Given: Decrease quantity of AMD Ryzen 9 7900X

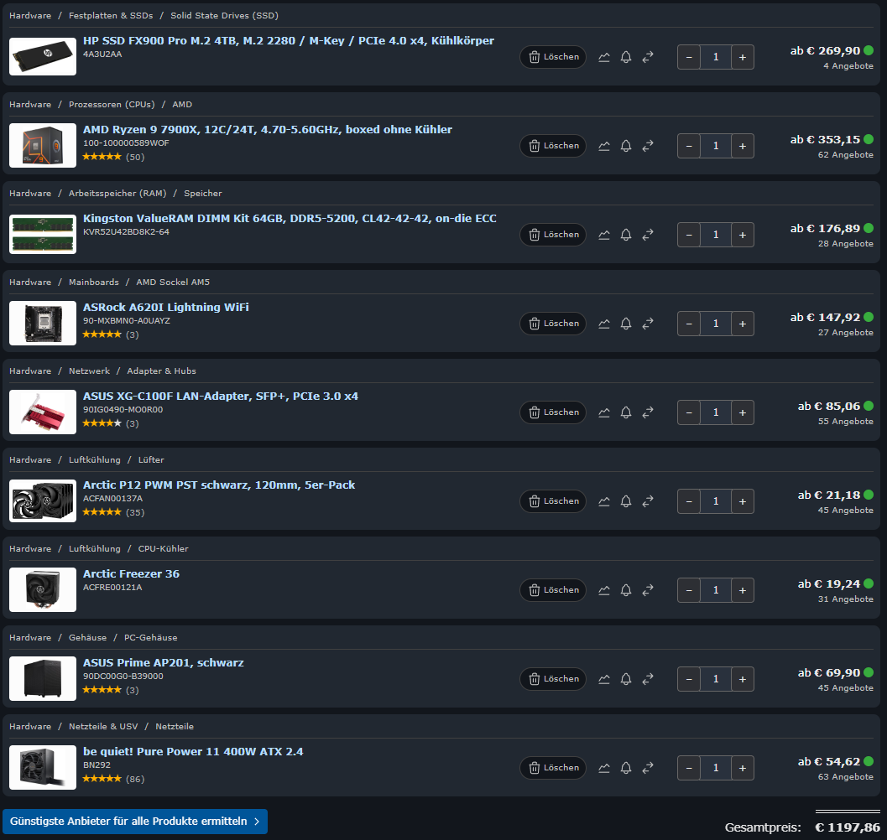Looking at the screenshot, I should 689,146.
